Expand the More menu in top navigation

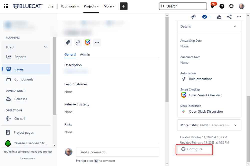click(x=109, y=6)
